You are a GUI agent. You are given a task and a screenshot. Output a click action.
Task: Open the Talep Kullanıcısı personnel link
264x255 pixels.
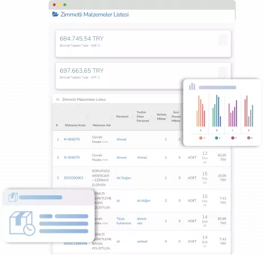click(x=124, y=221)
